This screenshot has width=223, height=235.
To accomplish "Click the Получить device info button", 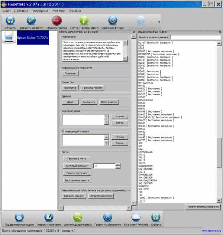I will (x=70, y=73).
